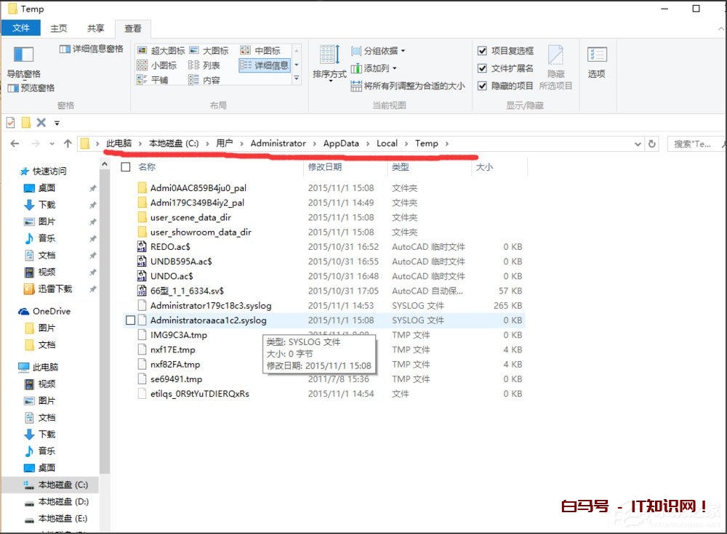The image size is (727, 534).
Task: Navigate to AppData via the breadcrumb
Action: 341,143
